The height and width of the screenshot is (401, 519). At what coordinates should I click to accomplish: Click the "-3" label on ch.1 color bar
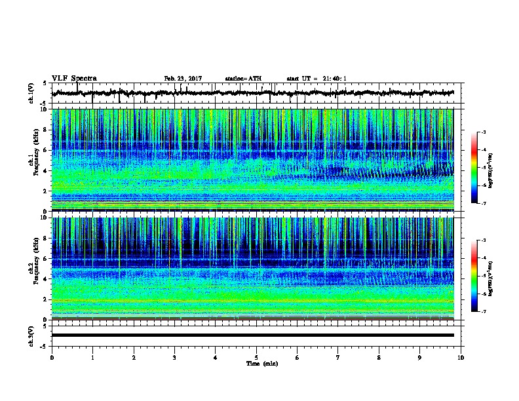tap(484, 132)
